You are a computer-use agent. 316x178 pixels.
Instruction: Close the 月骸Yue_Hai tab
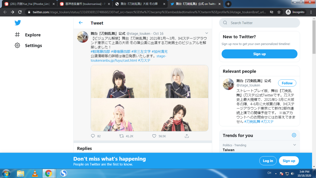(54, 4)
